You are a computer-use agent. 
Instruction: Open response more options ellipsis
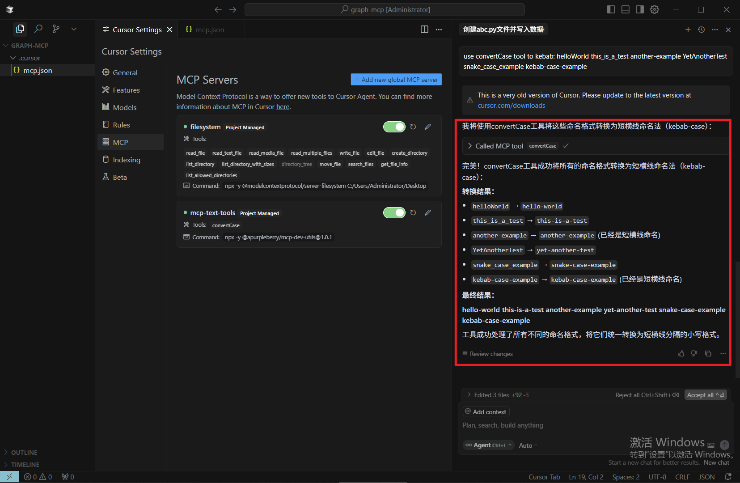pyautogui.click(x=723, y=354)
